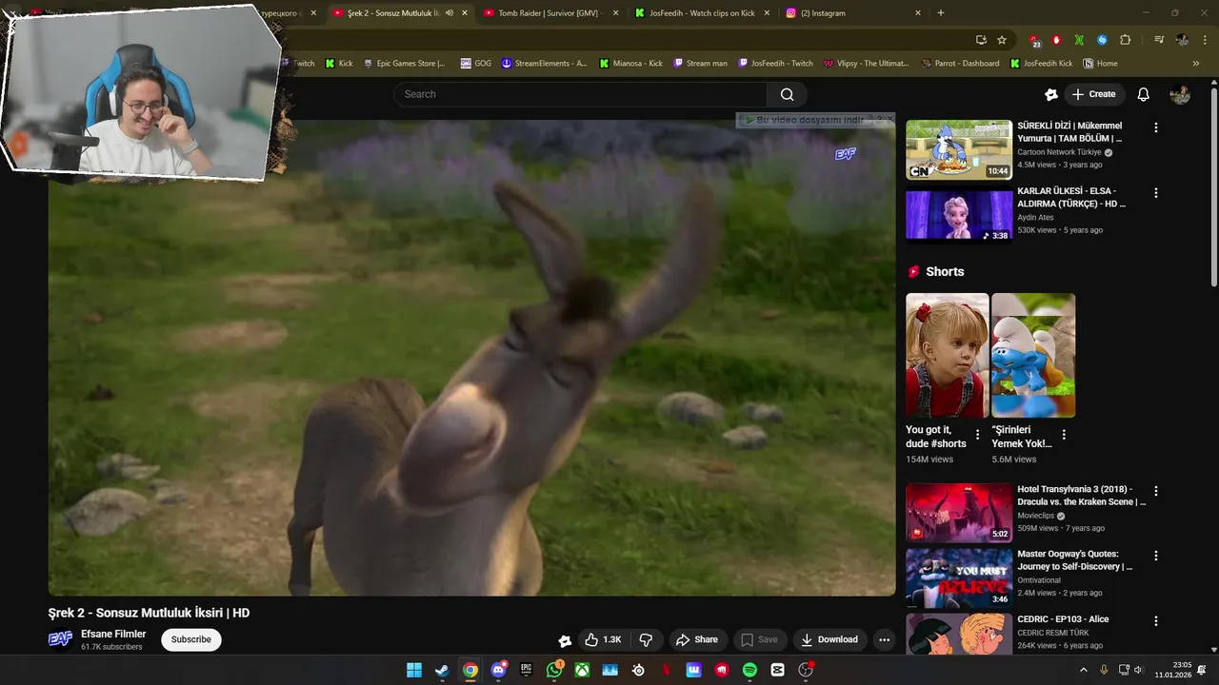Open Epic Games Launcher from taskbar
The width and height of the screenshot is (1219, 685).
point(526,670)
